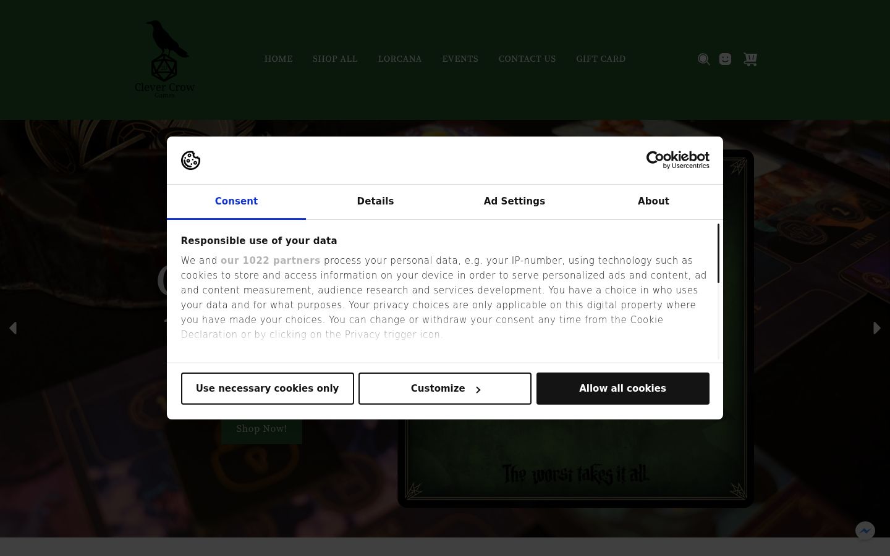Viewport: 890px width, 556px height.
Task: Open the search magnifier icon
Action: click(703, 59)
